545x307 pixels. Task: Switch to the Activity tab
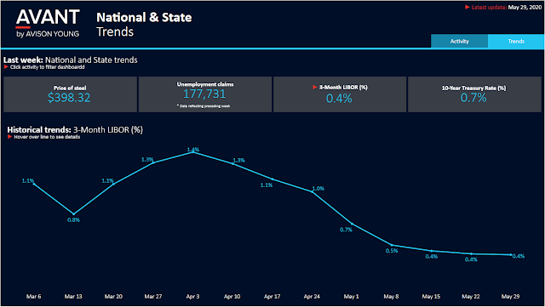pyautogui.click(x=459, y=41)
